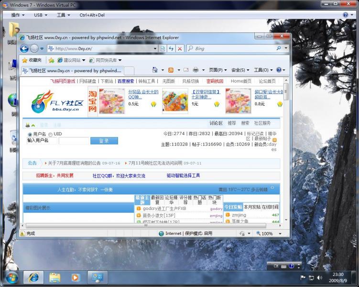359x287 pixels.
Task: Open the 网页快讯库 web slice gallery dropdown
Action: [x=105, y=60]
